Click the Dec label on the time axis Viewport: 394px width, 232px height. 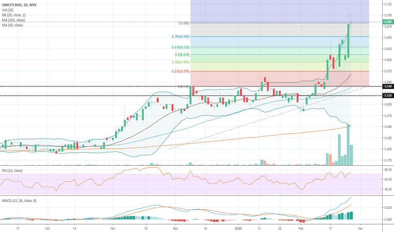tap(175, 229)
